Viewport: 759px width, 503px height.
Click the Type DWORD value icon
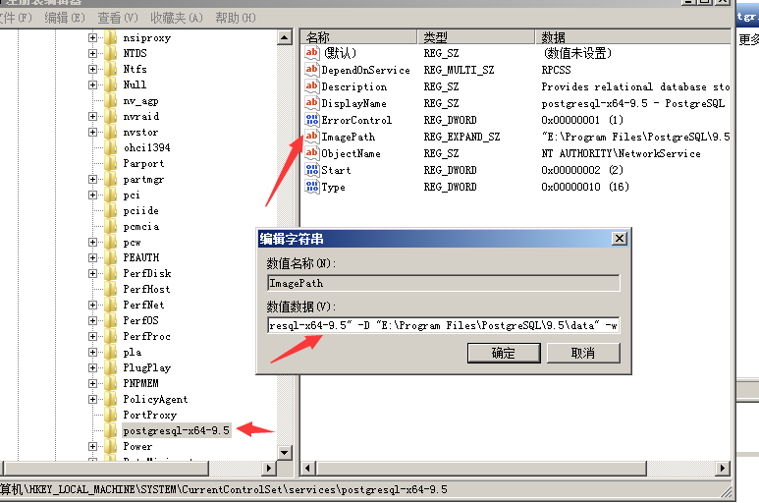coord(312,187)
